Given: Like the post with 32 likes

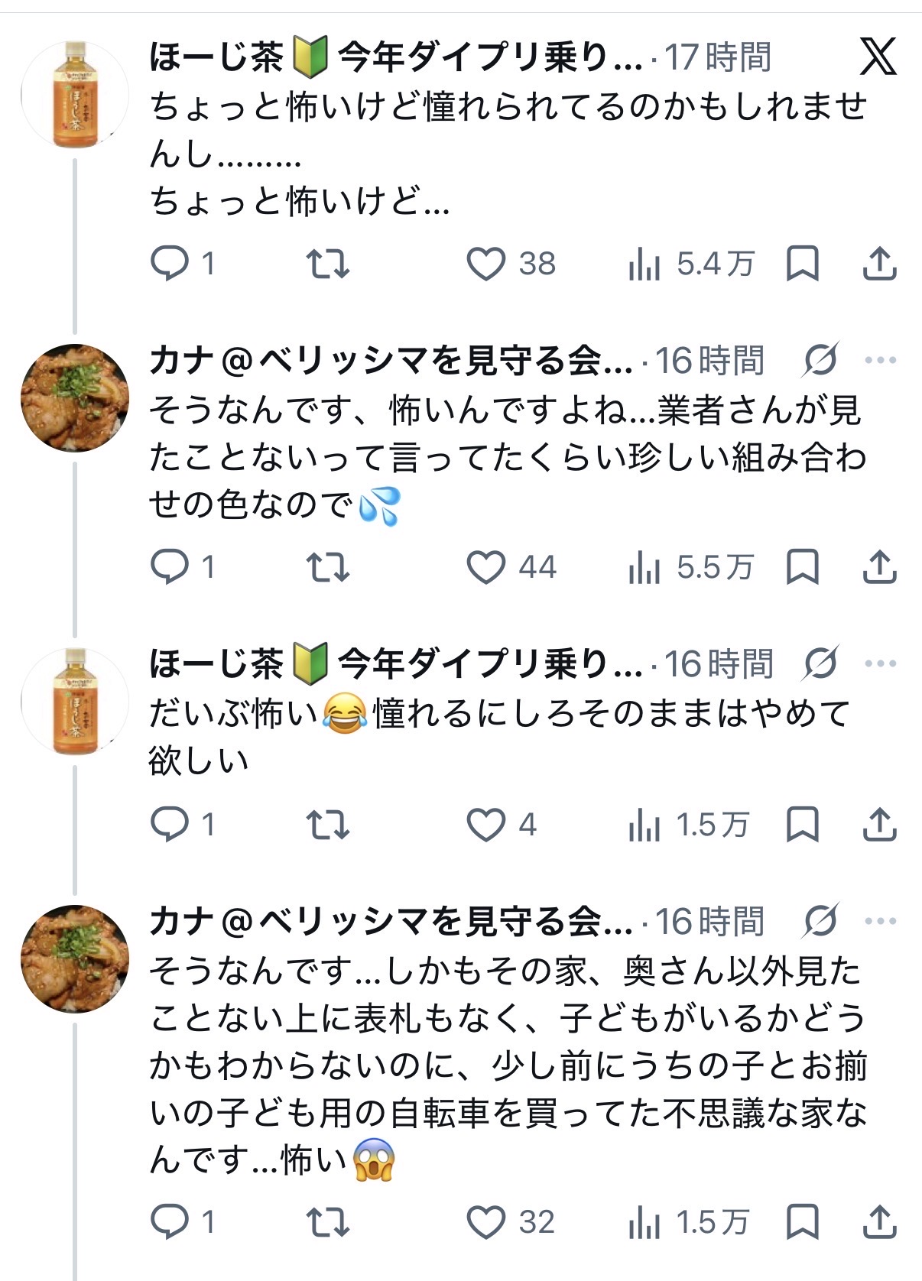Looking at the screenshot, I should (x=486, y=1222).
